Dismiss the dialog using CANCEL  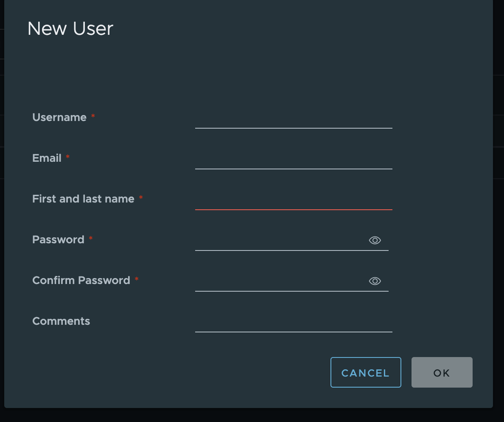coord(366,372)
